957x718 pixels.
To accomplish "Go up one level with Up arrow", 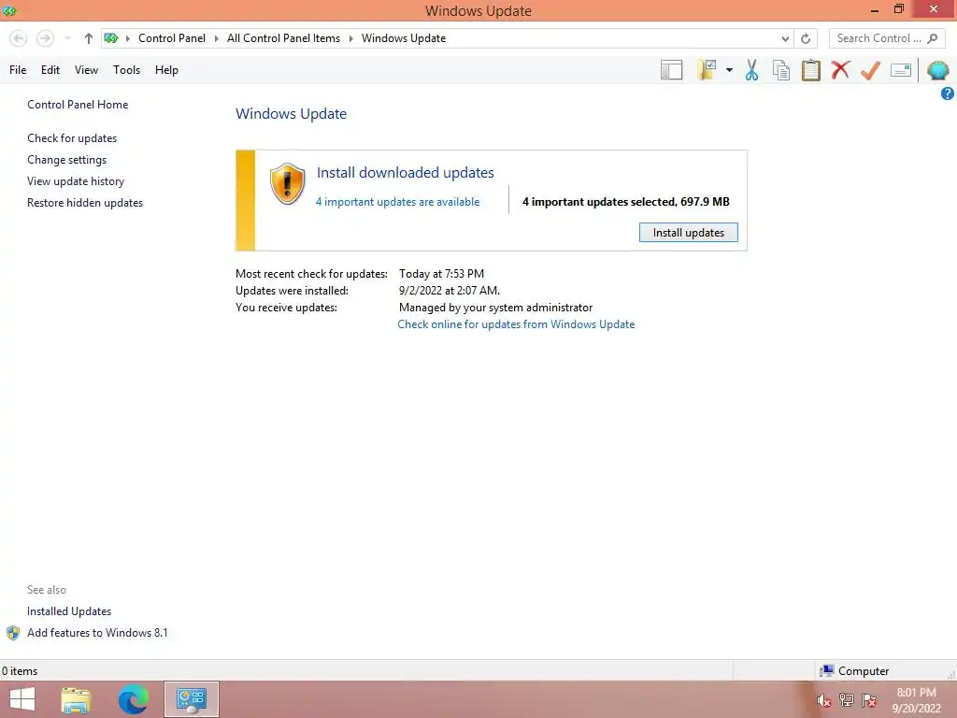I will coord(89,38).
